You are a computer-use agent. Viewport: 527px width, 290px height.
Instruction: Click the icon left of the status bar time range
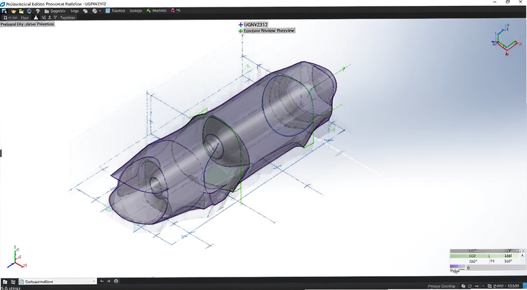[489, 286]
